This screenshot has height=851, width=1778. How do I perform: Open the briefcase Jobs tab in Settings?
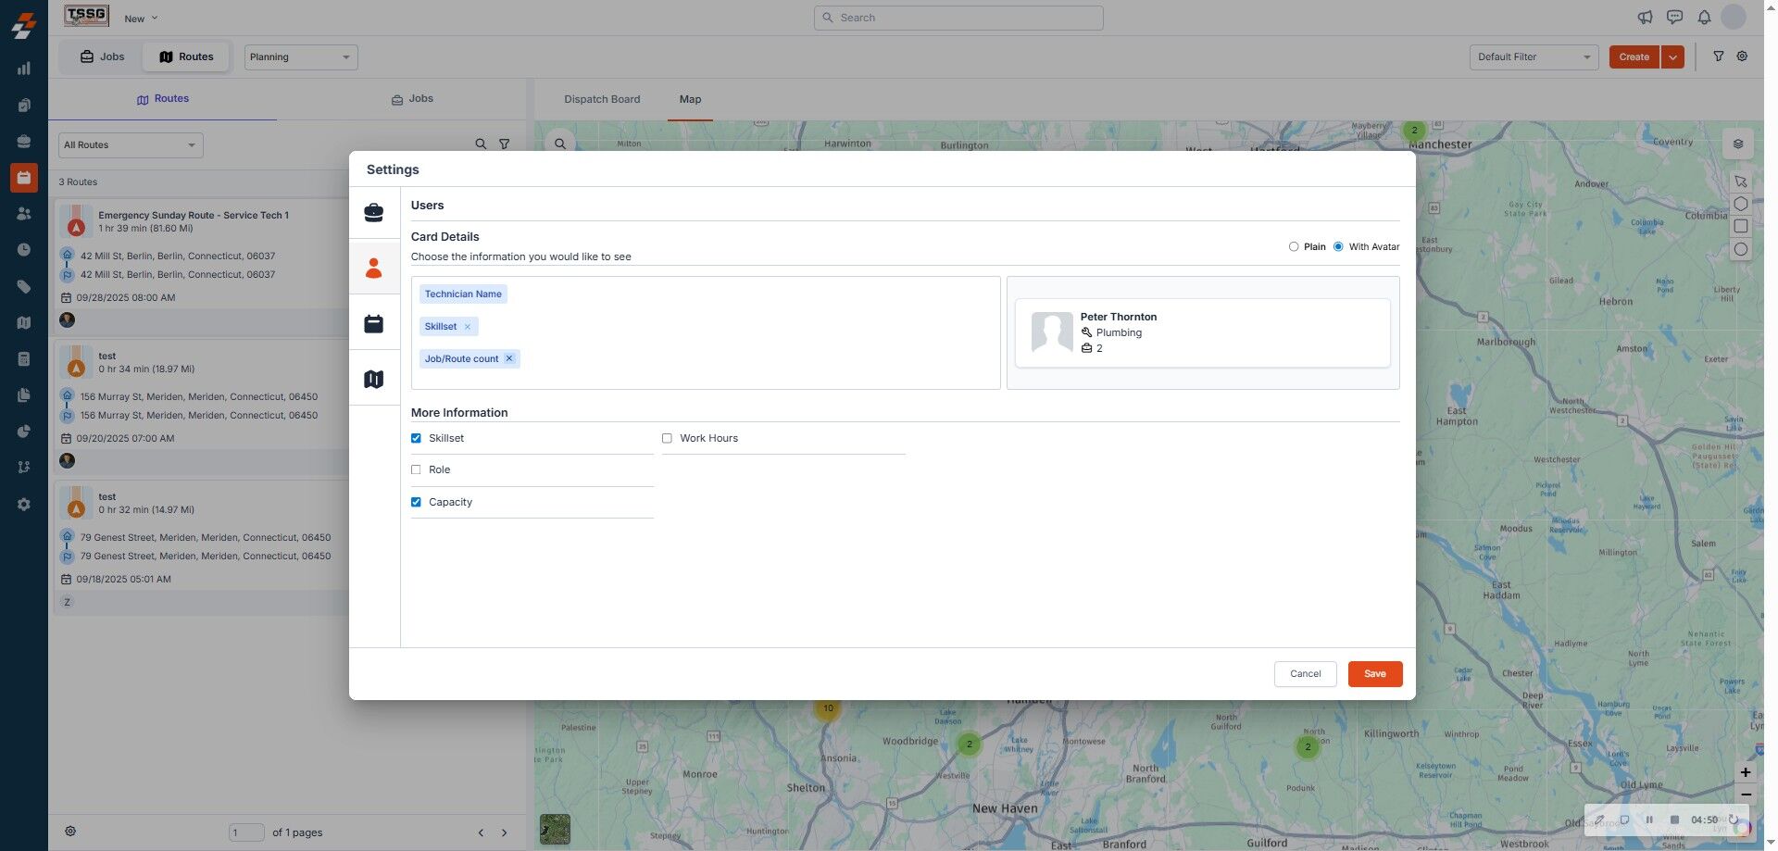(374, 213)
